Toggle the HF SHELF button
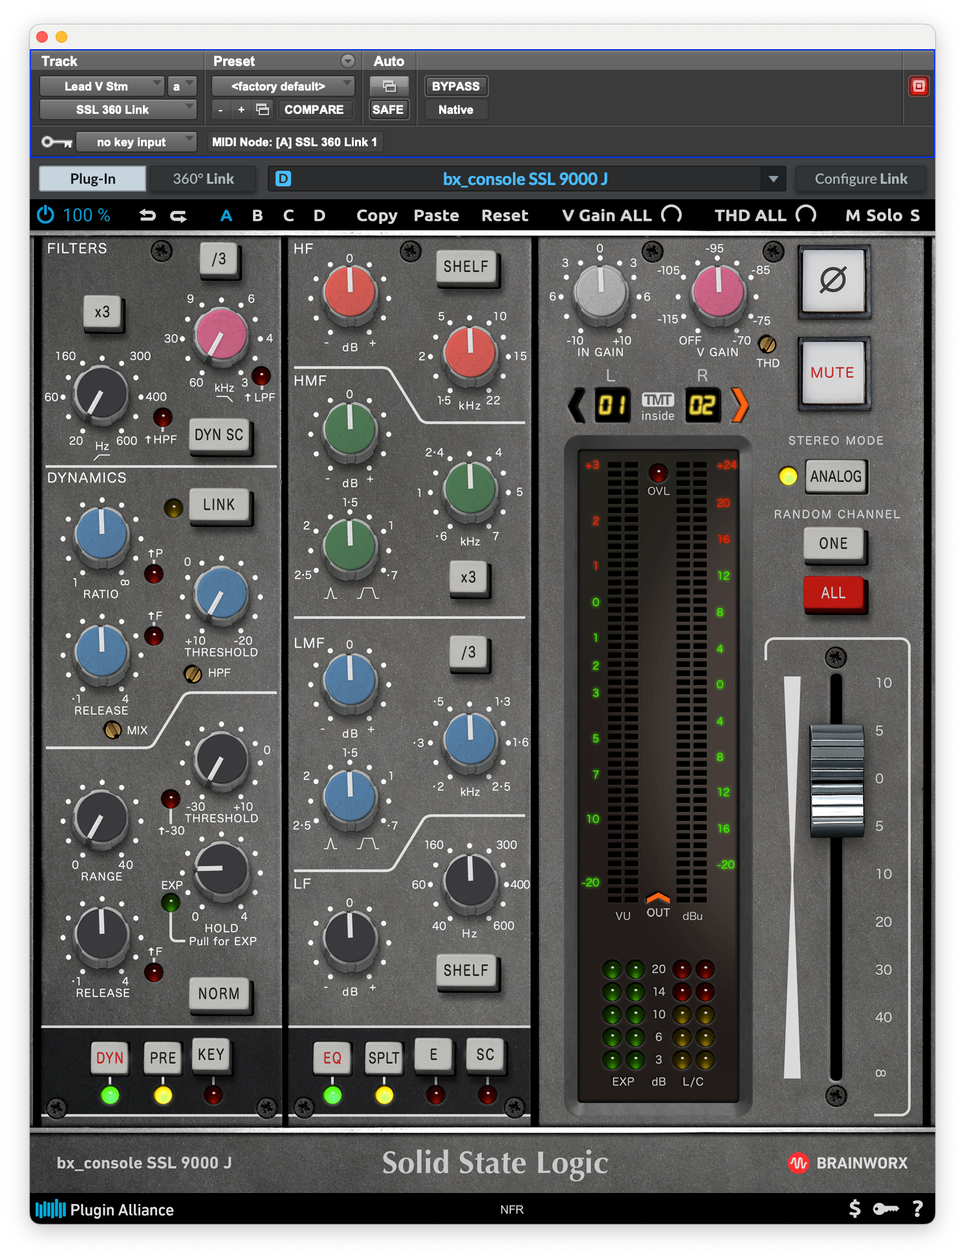The image size is (965, 1259). (466, 267)
